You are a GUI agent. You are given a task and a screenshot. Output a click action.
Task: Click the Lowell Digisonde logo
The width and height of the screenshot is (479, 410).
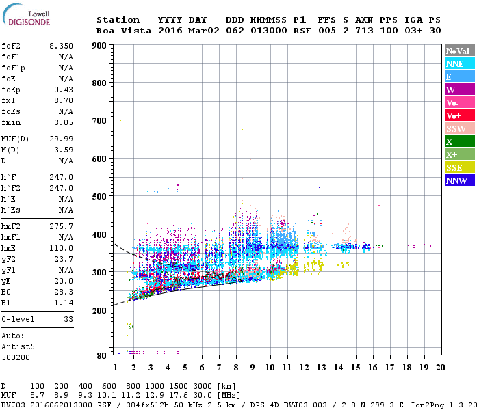26,15
